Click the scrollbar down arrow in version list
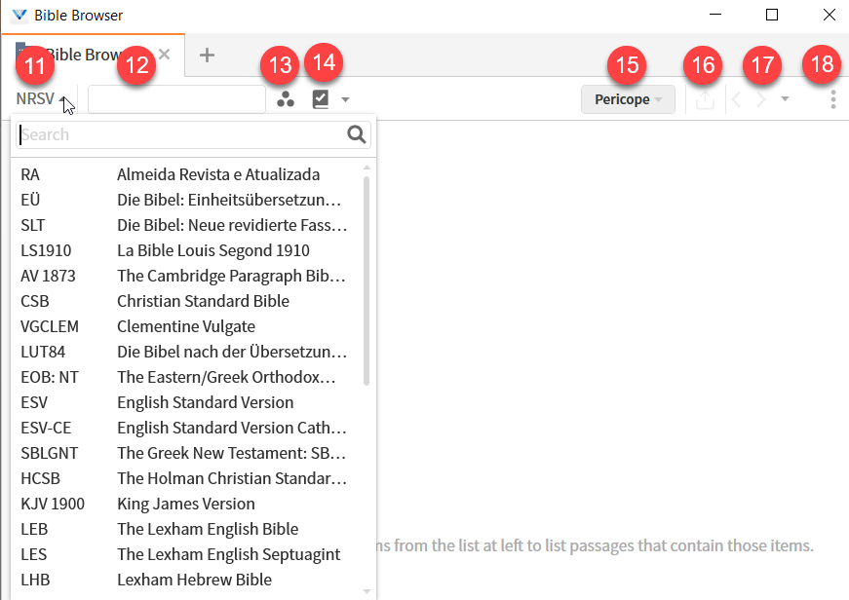The height and width of the screenshot is (600, 849). pyautogui.click(x=367, y=591)
